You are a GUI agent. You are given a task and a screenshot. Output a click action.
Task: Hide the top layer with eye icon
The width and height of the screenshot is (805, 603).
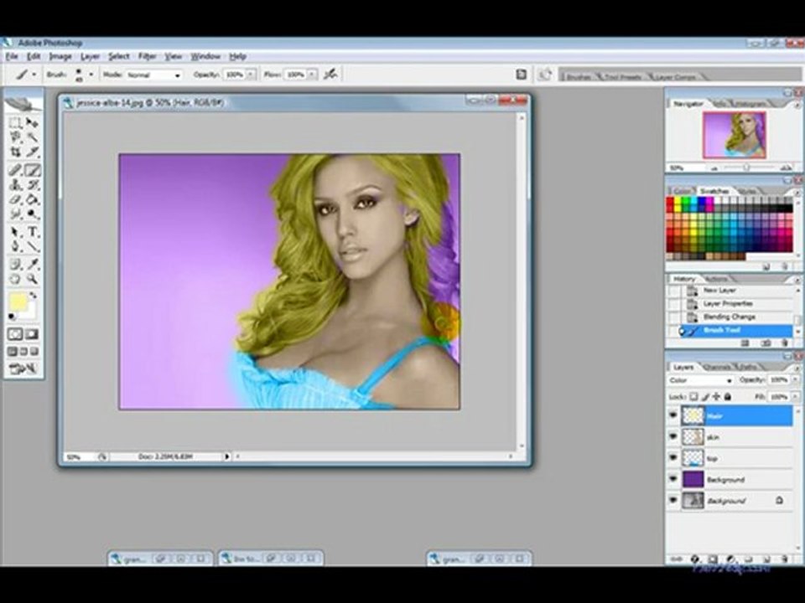(673, 458)
